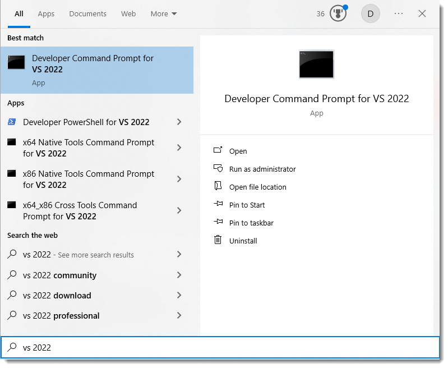Expand x64 Native Tools Command Prompt chevron
This screenshot has width=448, height=368.
pyautogui.click(x=179, y=148)
